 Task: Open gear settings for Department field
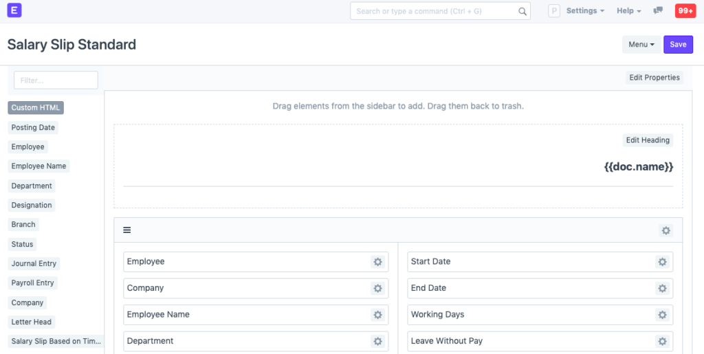(377, 341)
